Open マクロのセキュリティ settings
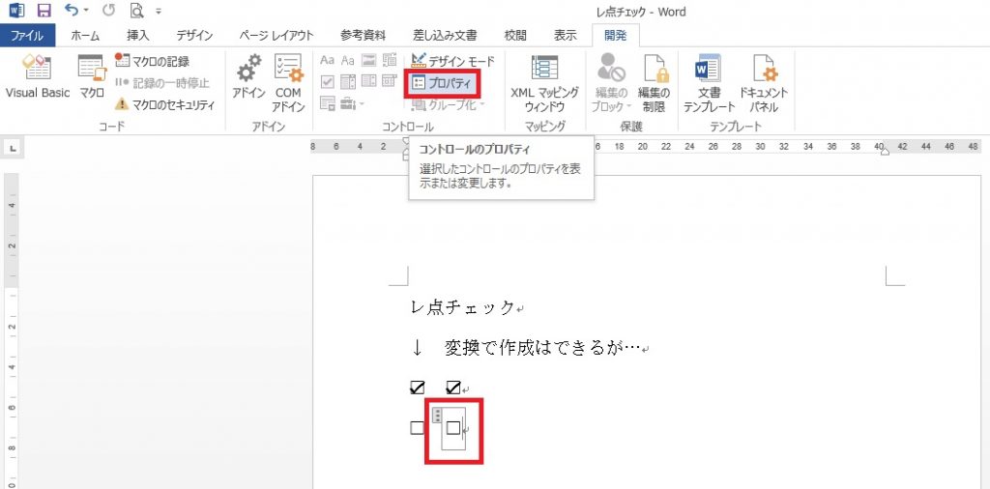This screenshot has height=489, width=990. click(164, 104)
